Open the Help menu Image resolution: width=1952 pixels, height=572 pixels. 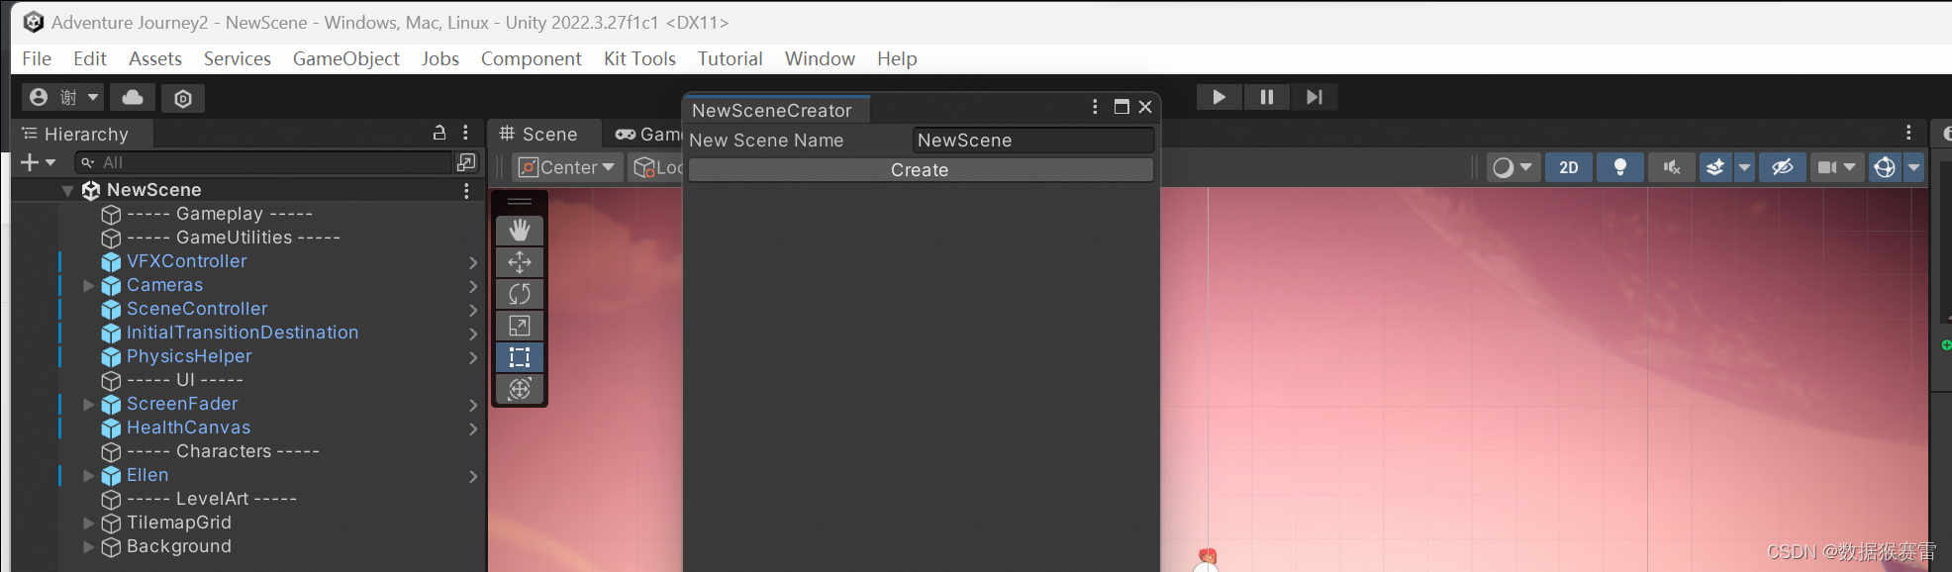tap(897, 59)
